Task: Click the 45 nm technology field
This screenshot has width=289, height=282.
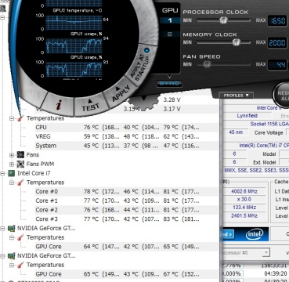Action: 236,132
